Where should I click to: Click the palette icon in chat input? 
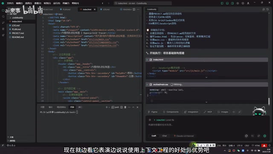click(247, 136)
